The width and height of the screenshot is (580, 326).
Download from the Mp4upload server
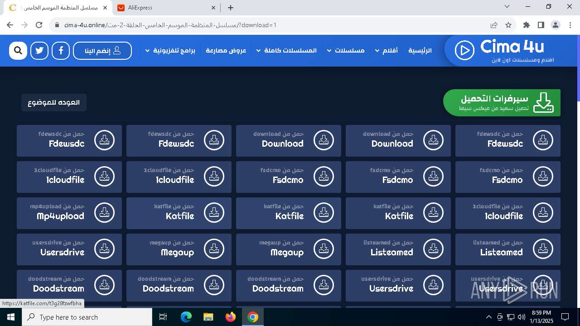pyautogui.click(x=69, y=213)
